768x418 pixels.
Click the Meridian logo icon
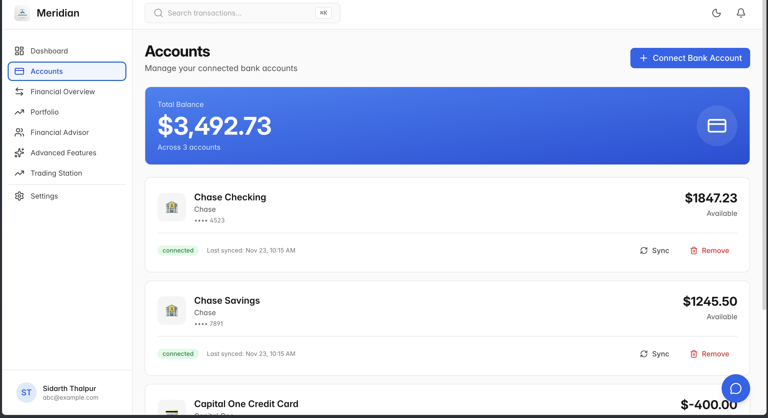pyautogui.click(x=22, y=13)
